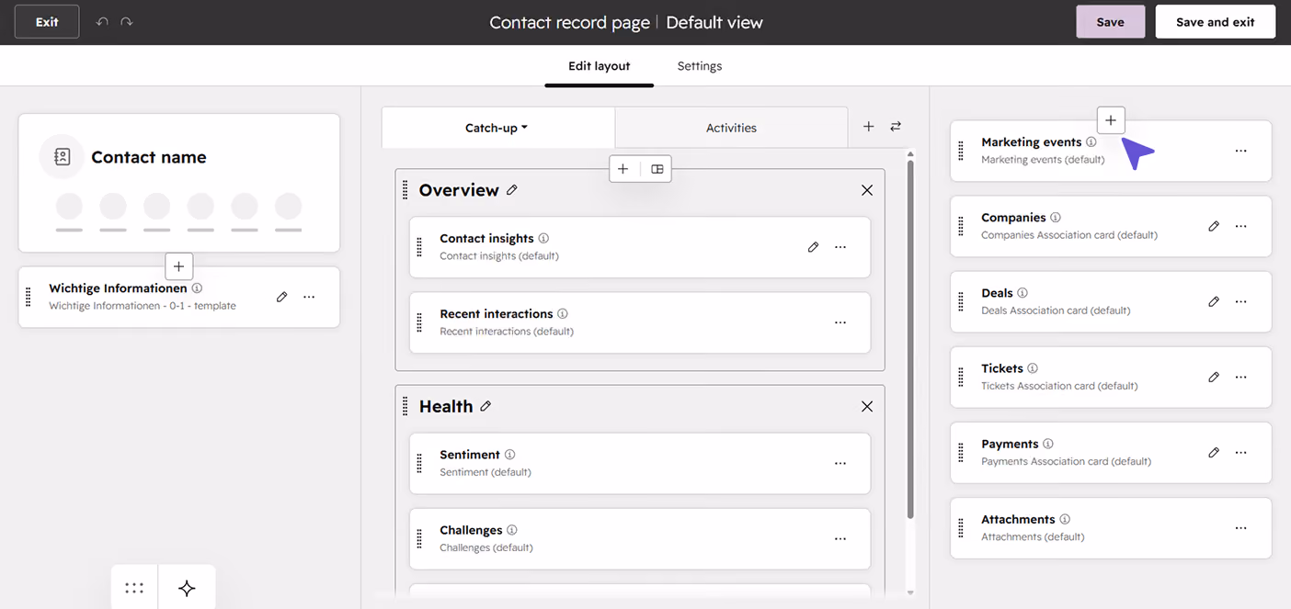This screenshot has width=1291, height=609.
Task: Edit the Overview section title pencil
Action: pyautogui.click(x=512, y=190)
